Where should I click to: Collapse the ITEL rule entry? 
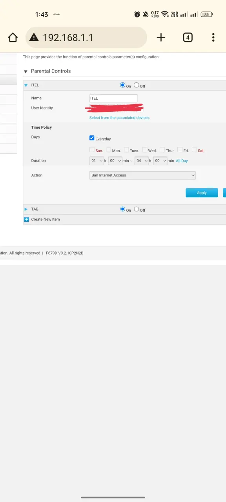click(x=26, y=85)
